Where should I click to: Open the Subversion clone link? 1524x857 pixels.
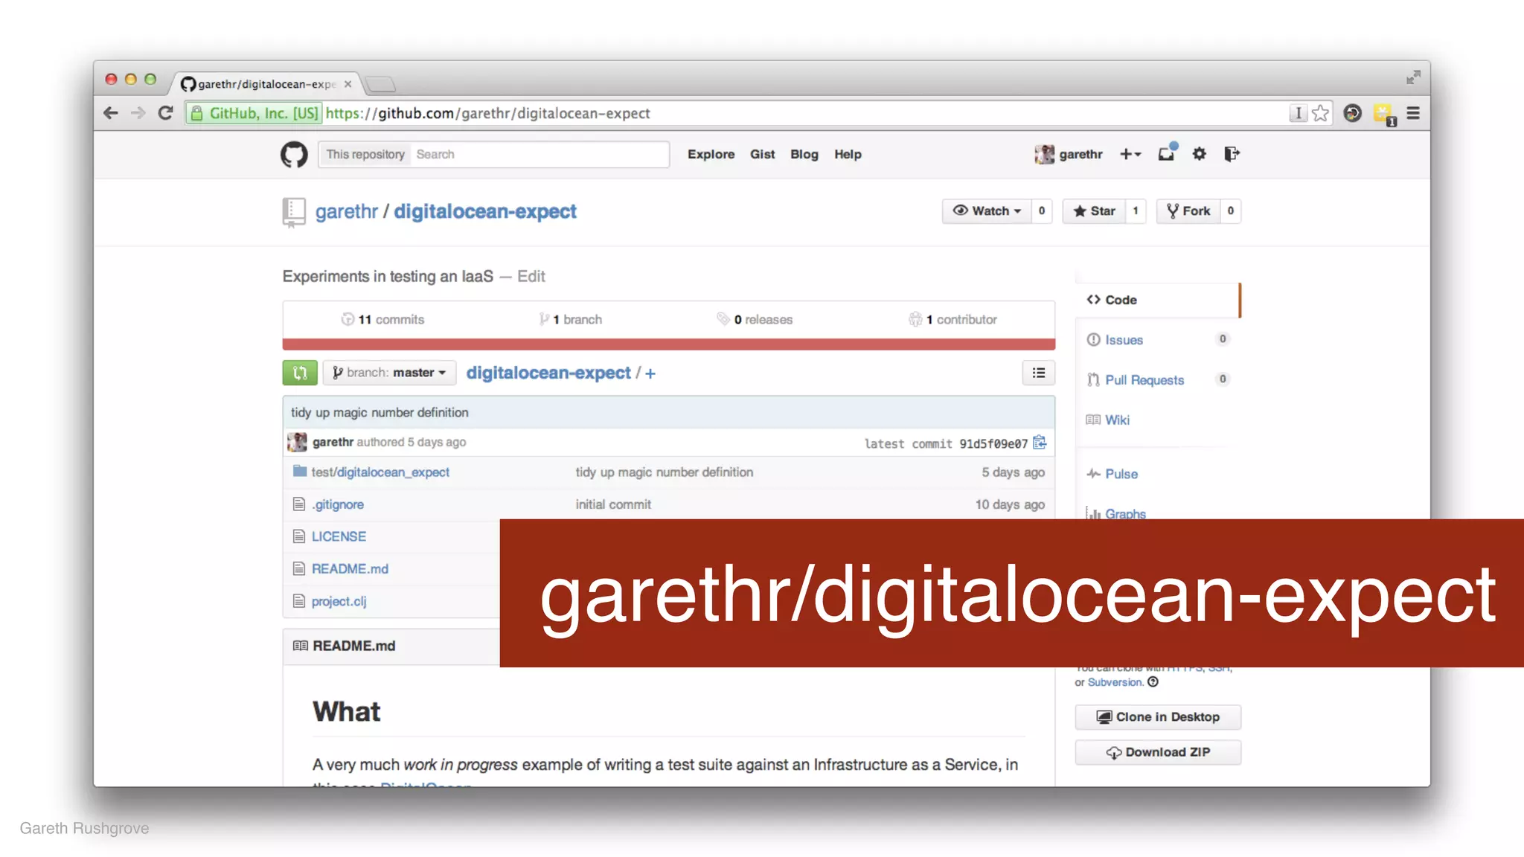[x=1115, y=682]
